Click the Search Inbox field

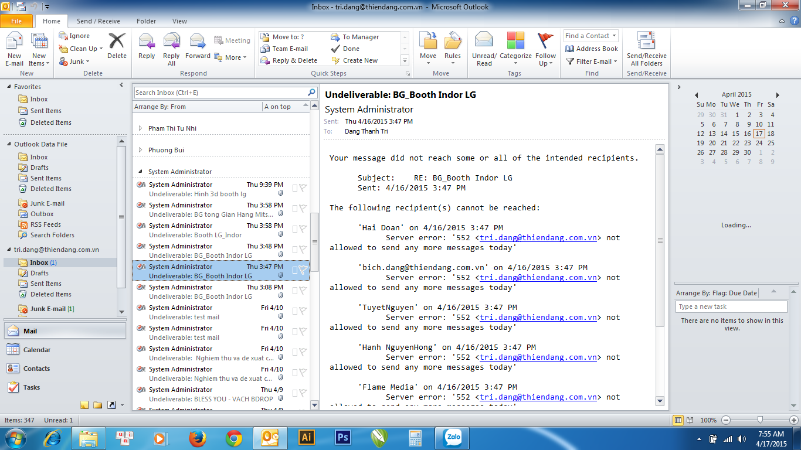pos(220,93)
